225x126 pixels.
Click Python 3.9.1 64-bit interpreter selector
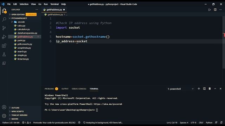coord(11,122)
